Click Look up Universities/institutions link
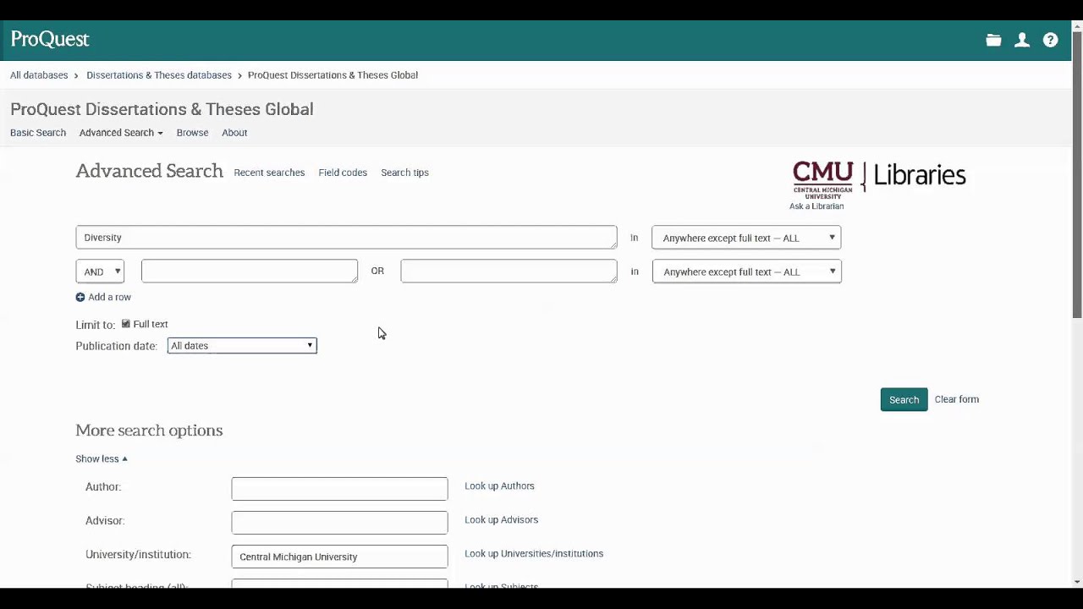Screen dimensions: 1083x609 (x=534, y=554)
